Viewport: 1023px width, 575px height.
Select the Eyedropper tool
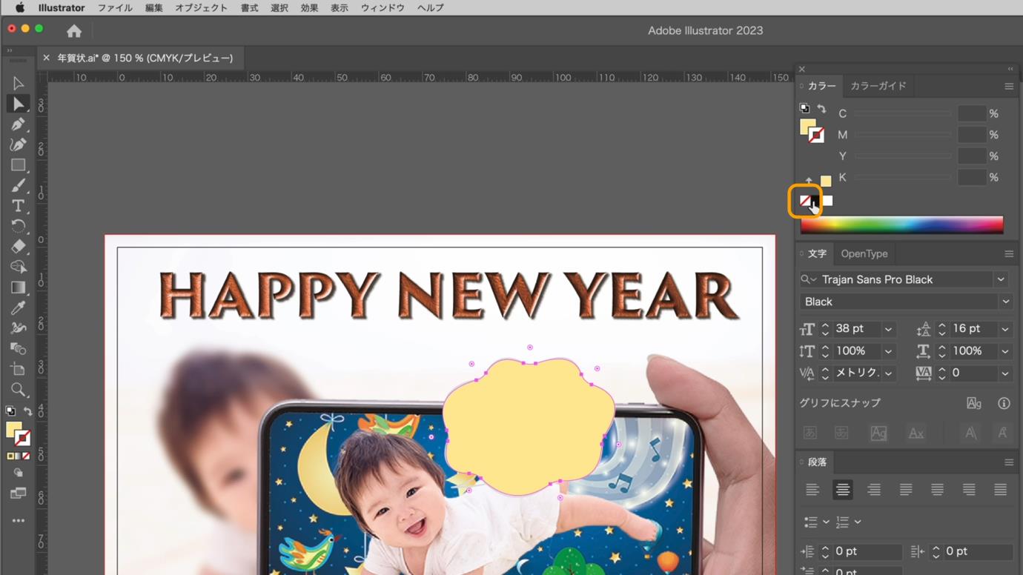click(x=19, y=308)
